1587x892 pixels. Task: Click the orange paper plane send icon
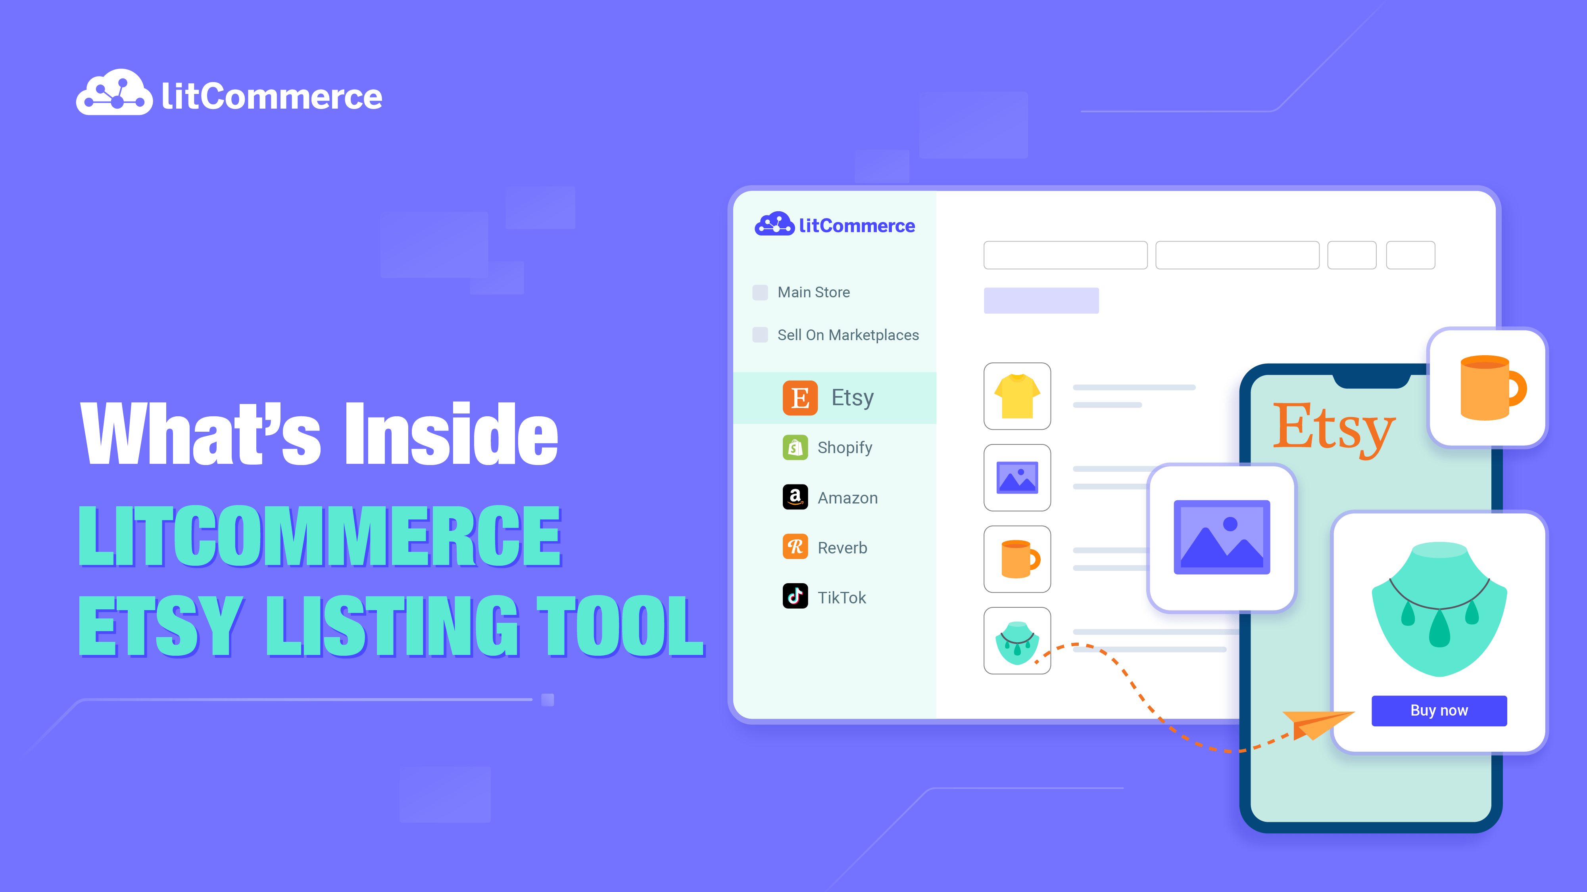pyautogui.click(x=1309, y=719)
